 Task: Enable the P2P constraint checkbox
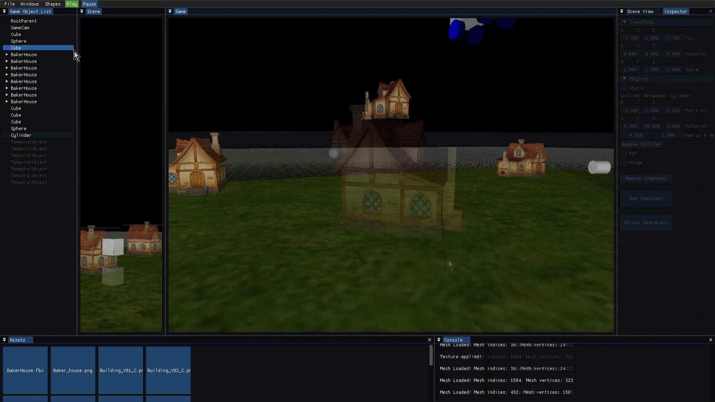click(x=625, y=153)
